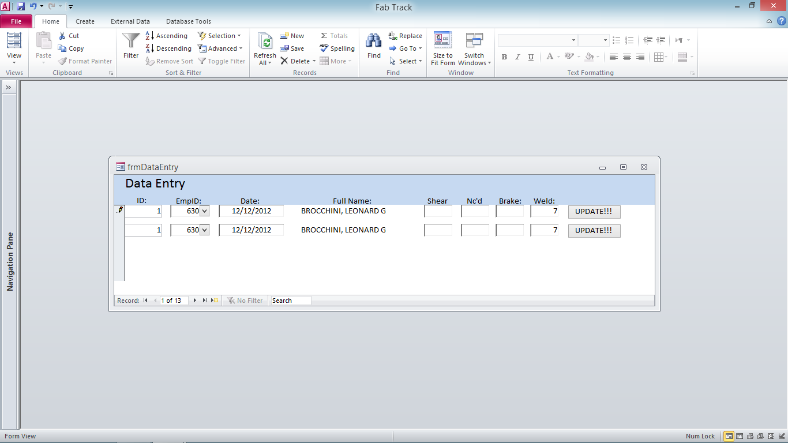788x443 pixels.
Task: Toggle Italic text formatting
Action: 517,57
